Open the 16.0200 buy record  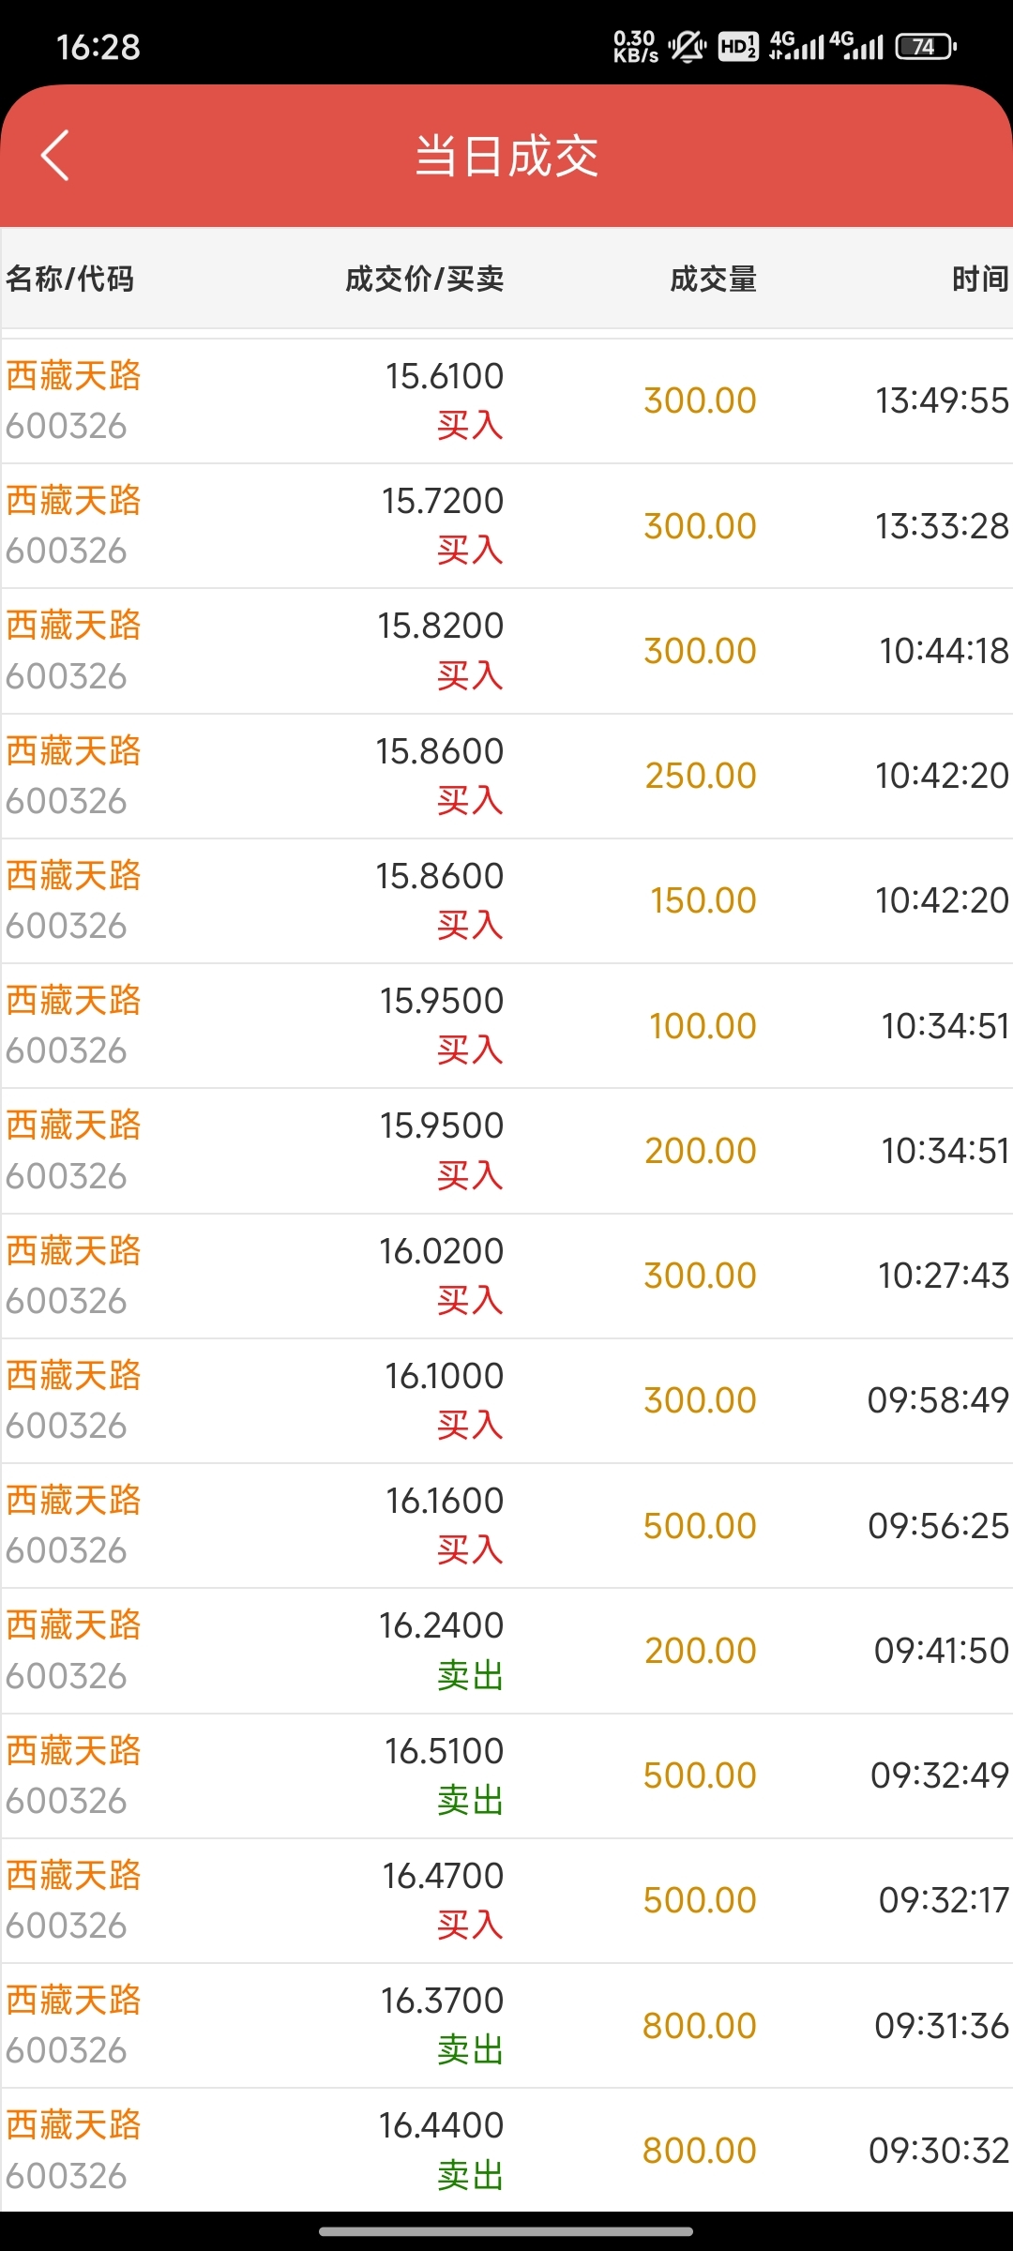coord(506,1276)
